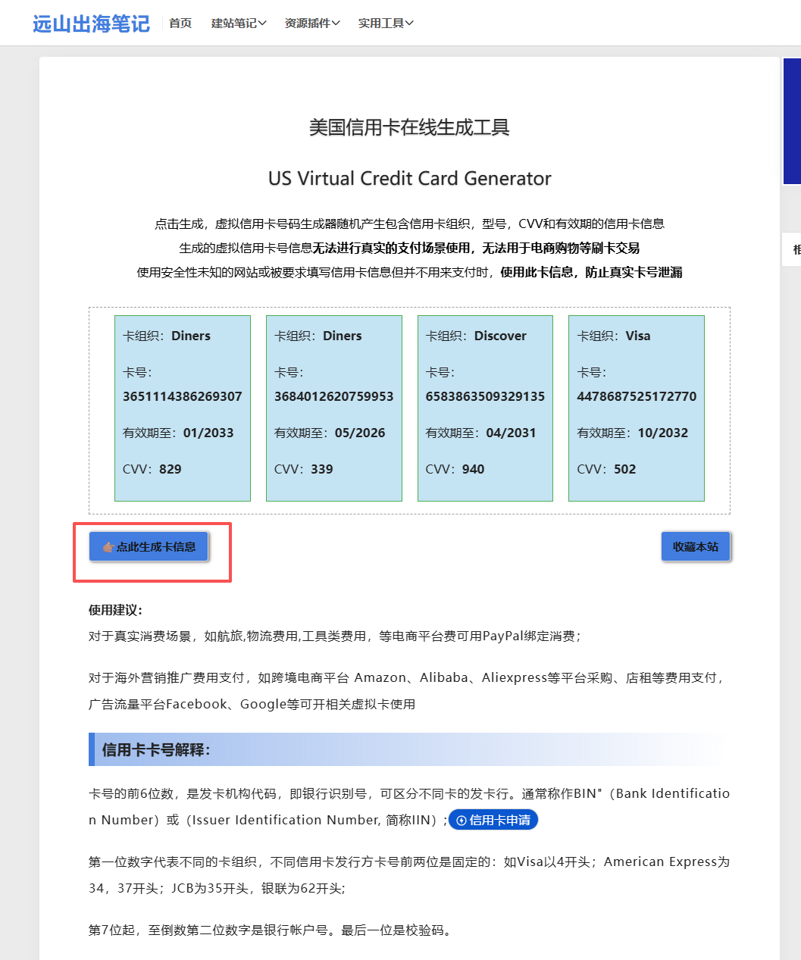Select the first Diners card panel
The height and width of the screenshot is (960, 801).
[182, 408]
